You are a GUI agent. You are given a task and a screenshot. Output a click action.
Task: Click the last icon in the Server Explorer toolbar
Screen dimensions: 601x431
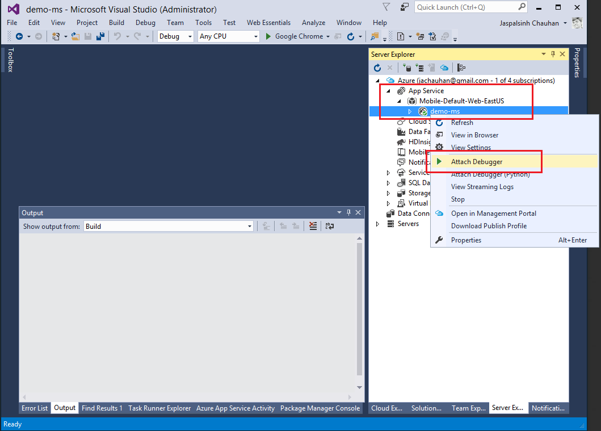(x=461, y=68)
